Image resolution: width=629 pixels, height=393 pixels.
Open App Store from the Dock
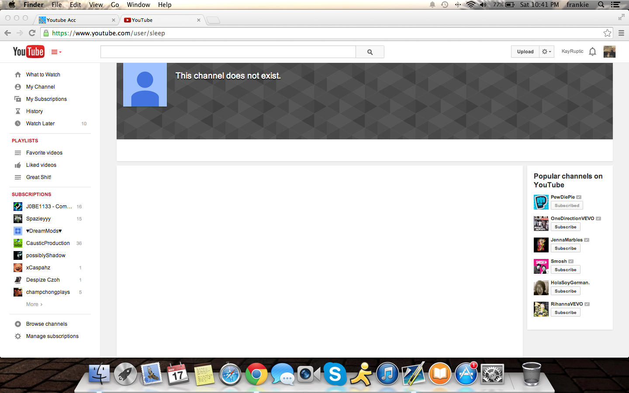pos(466,374)
